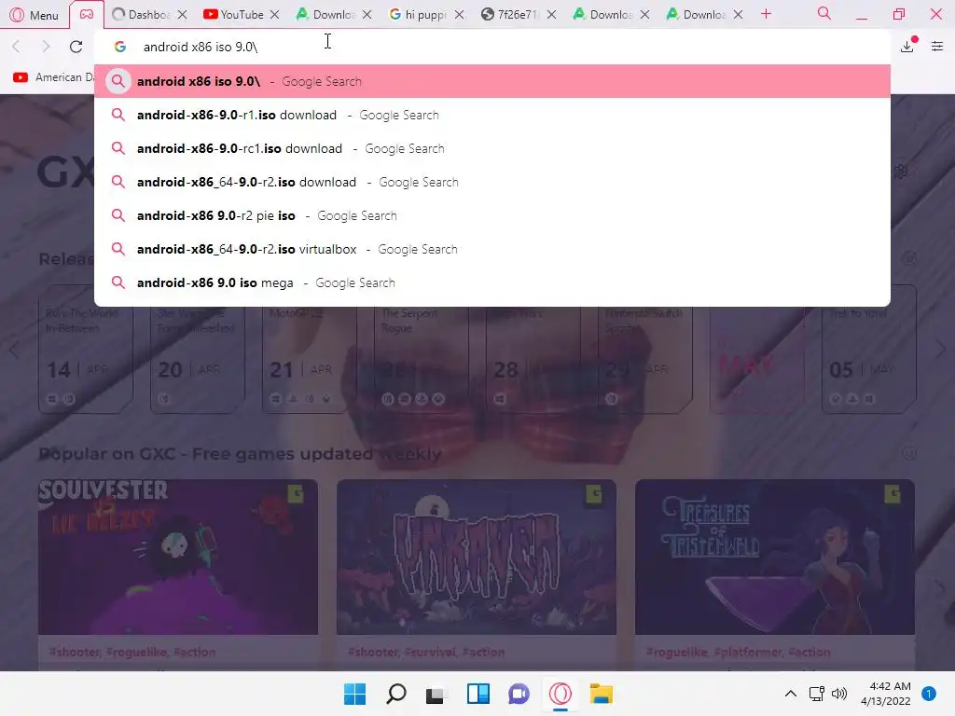
Task: Open volume control tray icon
Action: pyautogui.click(x=840, y=694)
